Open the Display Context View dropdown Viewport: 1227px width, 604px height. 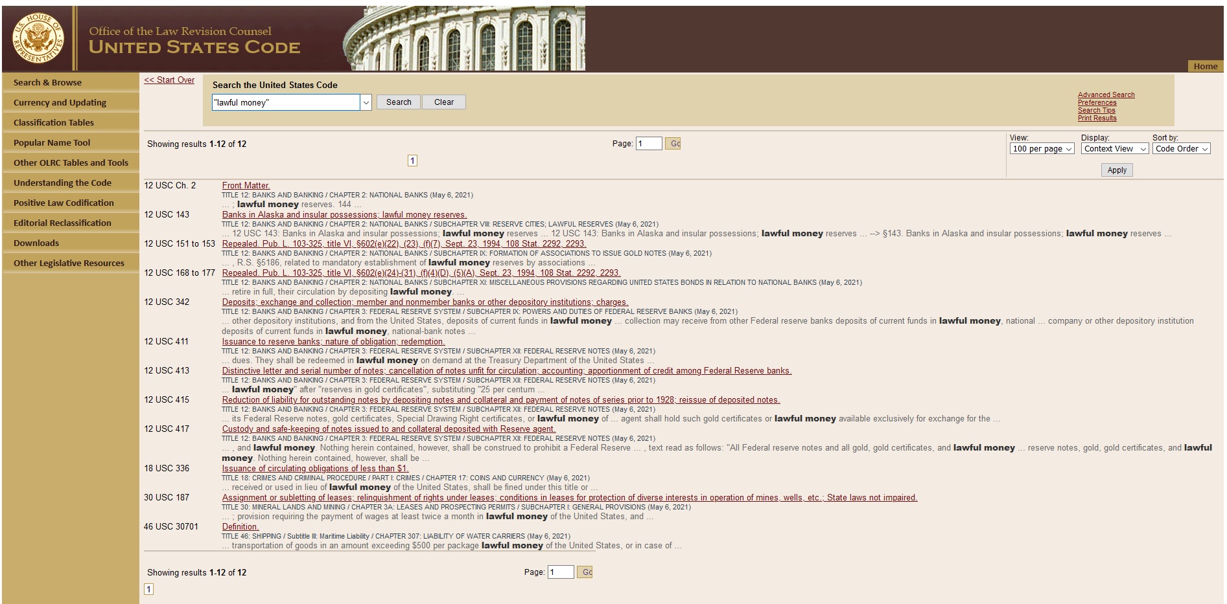point(1114,149)
